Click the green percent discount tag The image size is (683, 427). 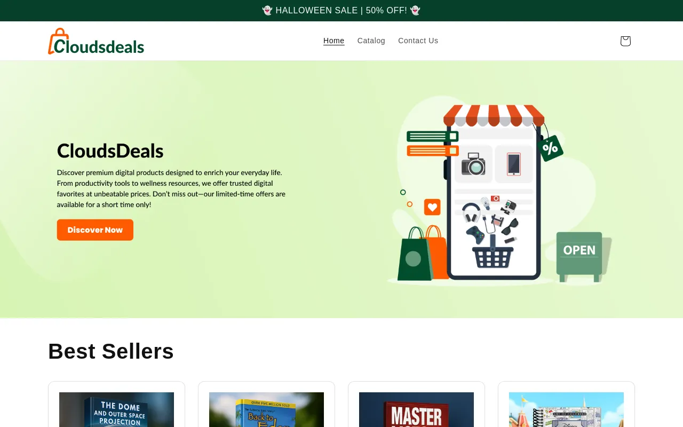pos(550,147)
